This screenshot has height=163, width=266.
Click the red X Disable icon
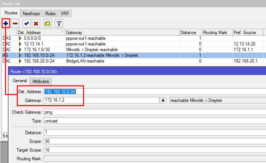tap(36, 24)
